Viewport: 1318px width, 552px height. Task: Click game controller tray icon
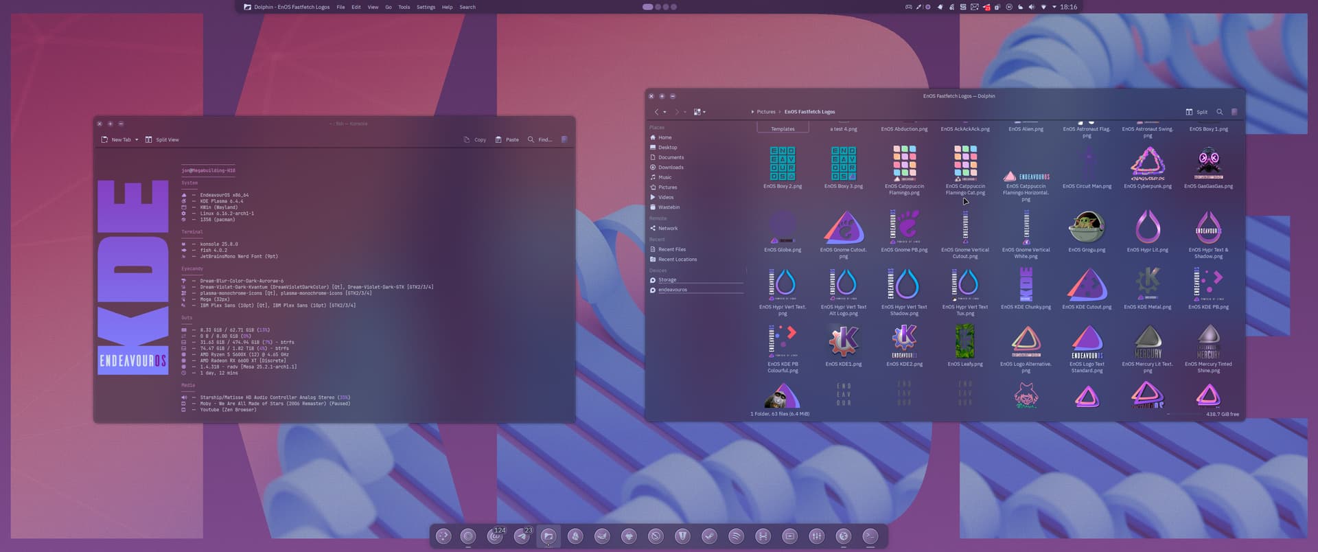(909, 7)
